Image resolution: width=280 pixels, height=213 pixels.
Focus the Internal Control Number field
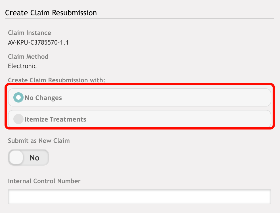coord(139,197)
